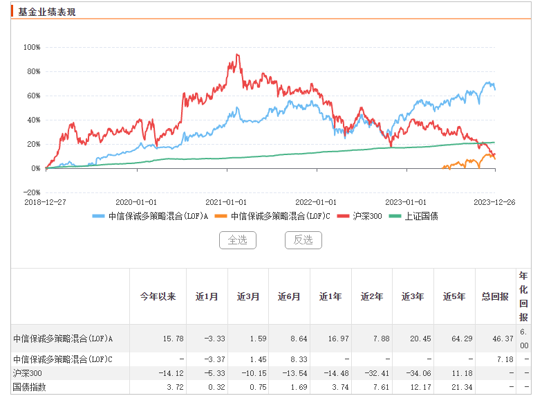Image resolution: width=533 pixels, height=396 pixels.
Task: Click the 21.34 five-year value for 国债指数
Action: pos(462,388)
